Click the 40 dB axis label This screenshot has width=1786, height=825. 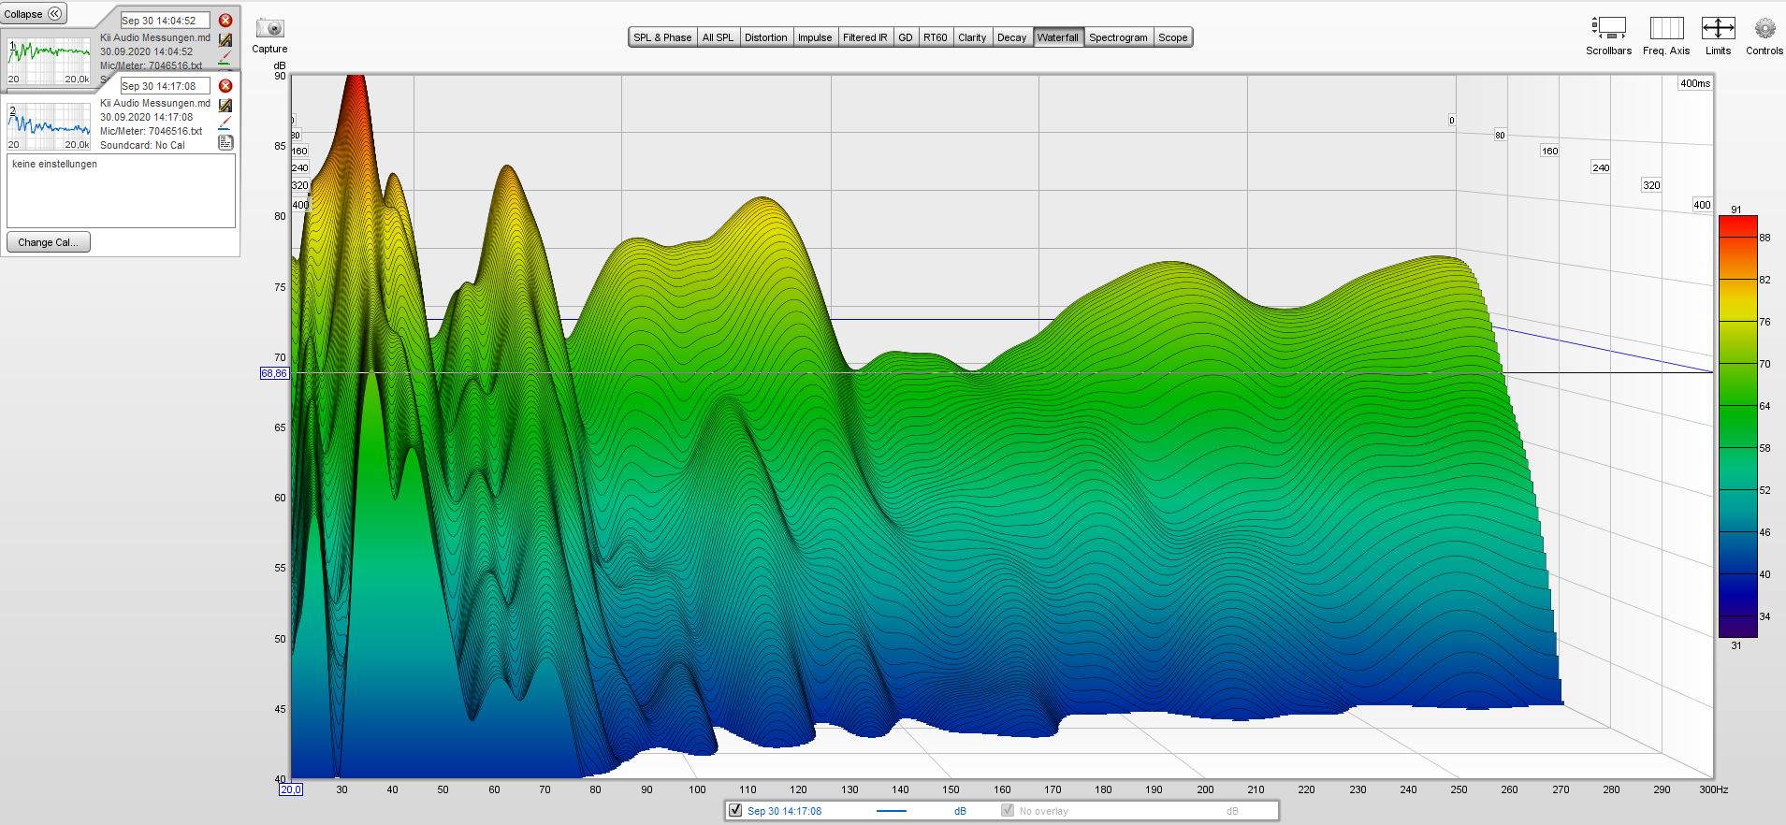coord(280,779)
